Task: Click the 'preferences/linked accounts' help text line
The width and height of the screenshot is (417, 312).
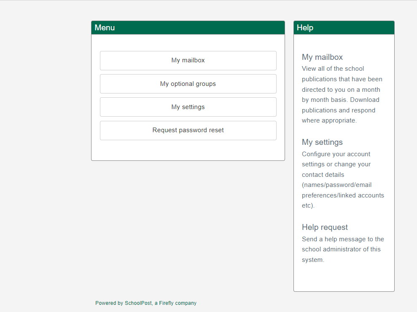Action: pos(343,195)
